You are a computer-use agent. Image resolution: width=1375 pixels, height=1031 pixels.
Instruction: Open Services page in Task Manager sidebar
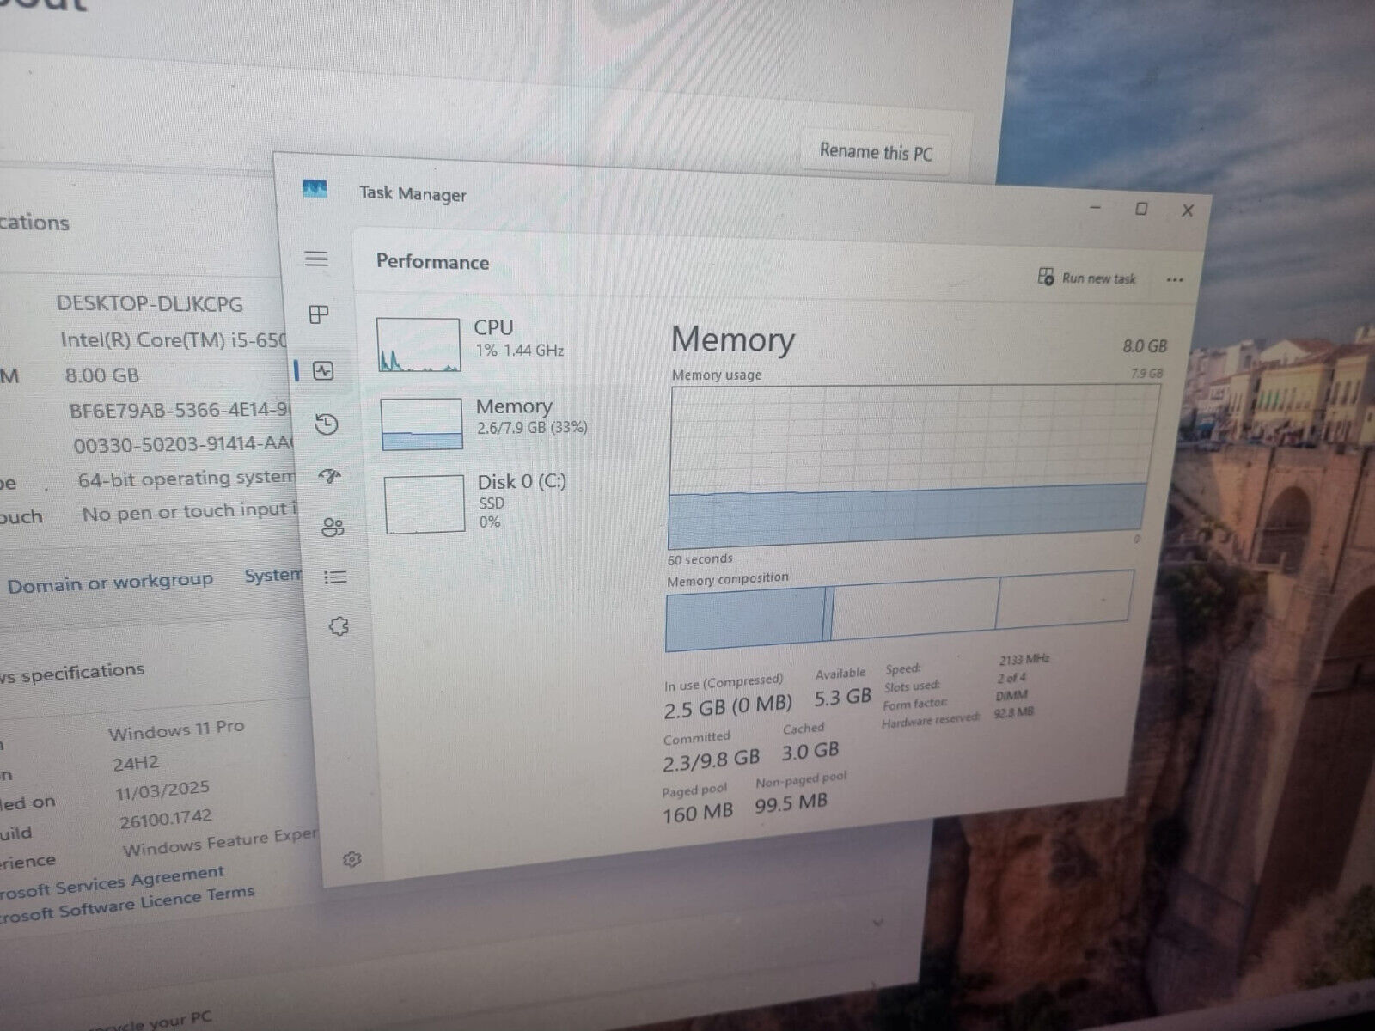(x=339, y=627)
